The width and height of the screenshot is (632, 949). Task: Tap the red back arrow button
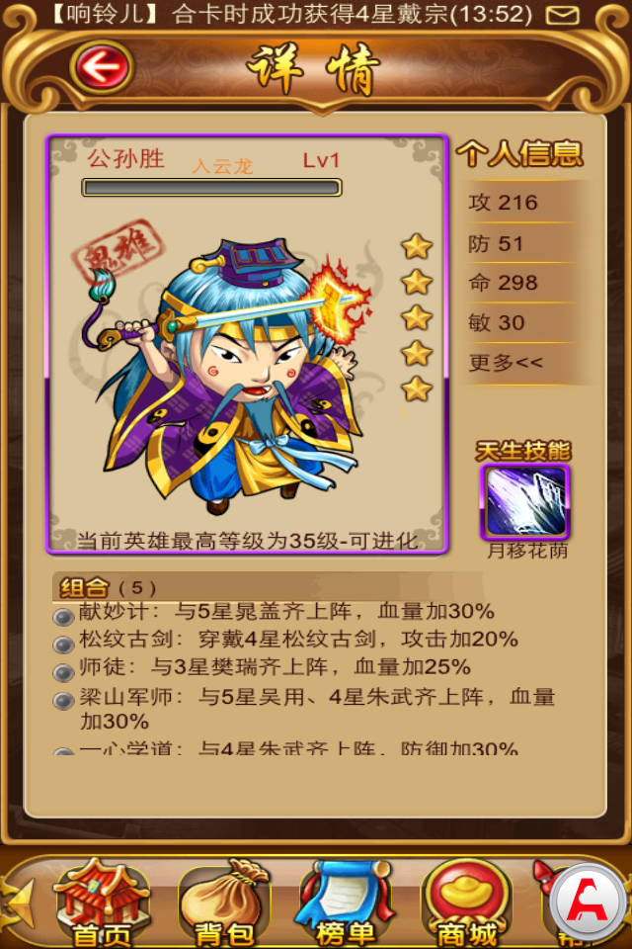click(102, 66)
